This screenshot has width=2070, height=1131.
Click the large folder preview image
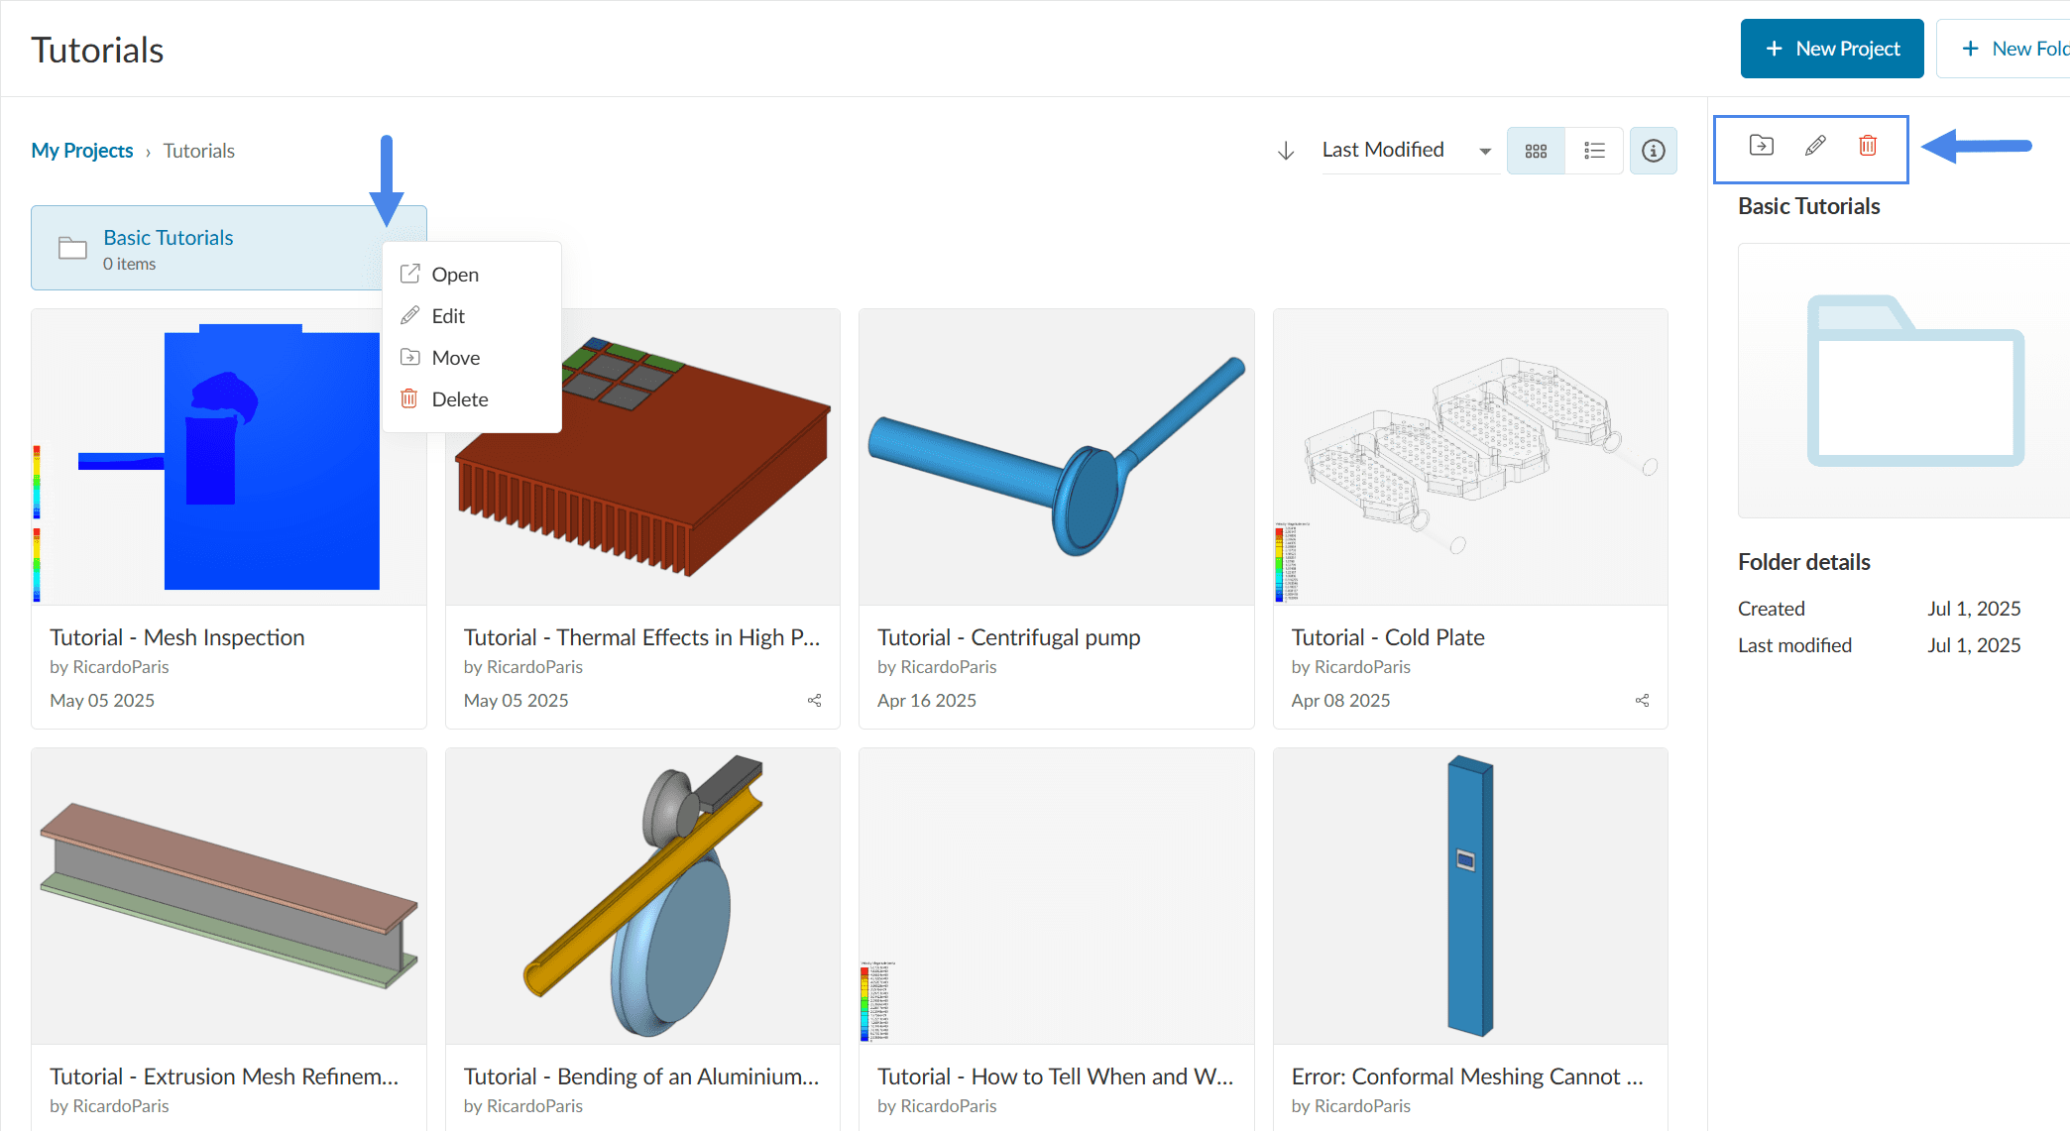click(x=1914, y=381)
